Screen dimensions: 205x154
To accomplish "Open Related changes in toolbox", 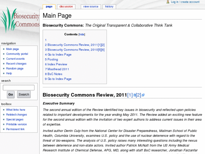I will pos(16,114).
